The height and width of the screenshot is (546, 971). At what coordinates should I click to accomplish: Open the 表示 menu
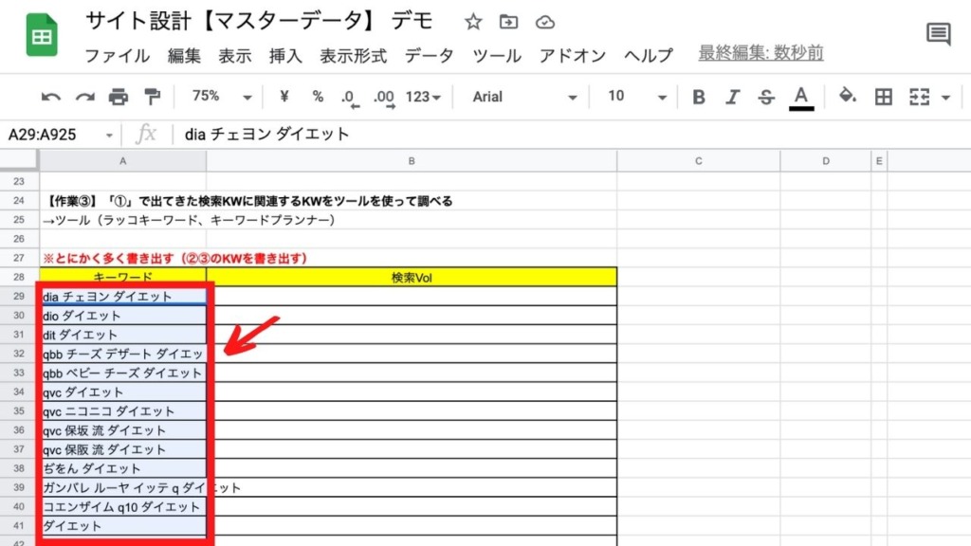[x=235, y=56]
